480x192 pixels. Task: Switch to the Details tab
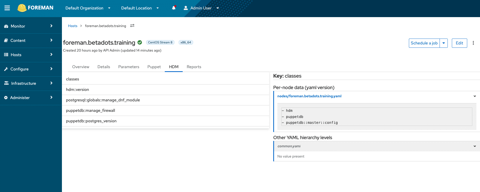pos(104,67)
